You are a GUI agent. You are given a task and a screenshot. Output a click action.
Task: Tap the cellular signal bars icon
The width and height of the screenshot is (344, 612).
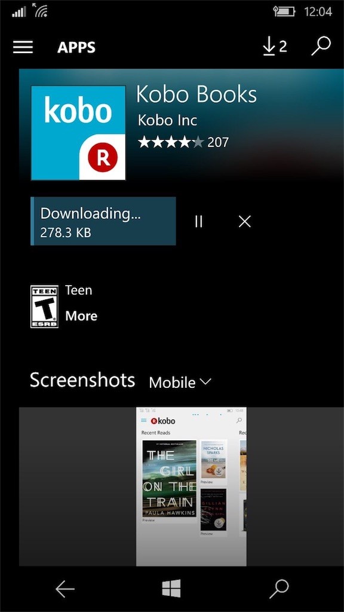pos(19,12)
